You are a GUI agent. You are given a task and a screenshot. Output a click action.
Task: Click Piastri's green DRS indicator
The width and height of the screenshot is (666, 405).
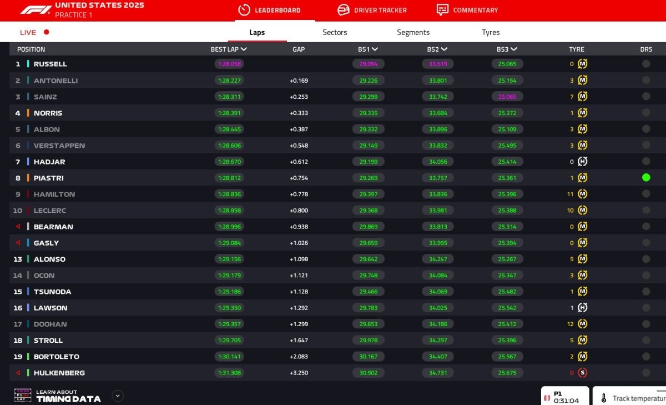[x=646, y=178]
